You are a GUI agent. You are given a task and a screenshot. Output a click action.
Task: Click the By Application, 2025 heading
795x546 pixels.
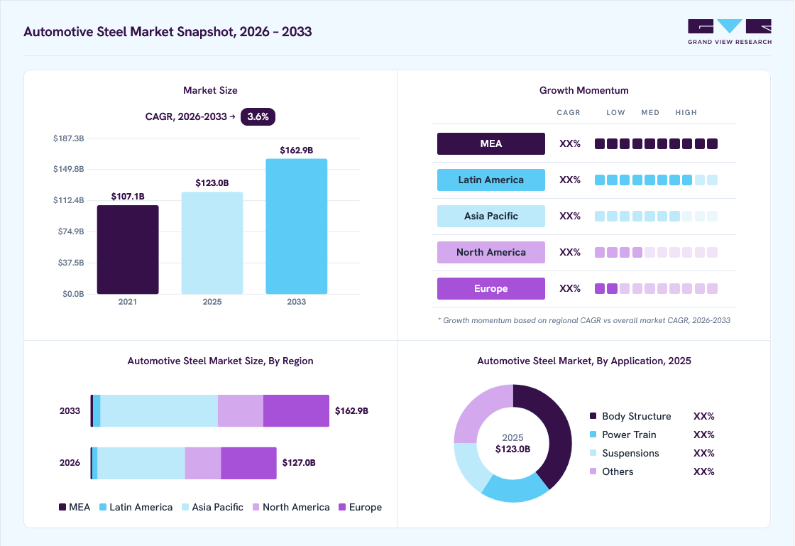pyautogui.click(x=584, y=361)
